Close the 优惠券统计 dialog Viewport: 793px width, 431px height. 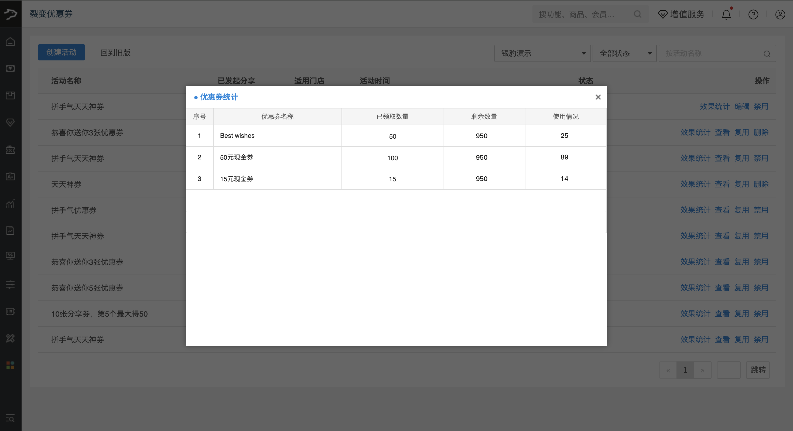598,97
